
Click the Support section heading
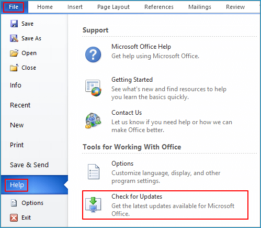95,30
